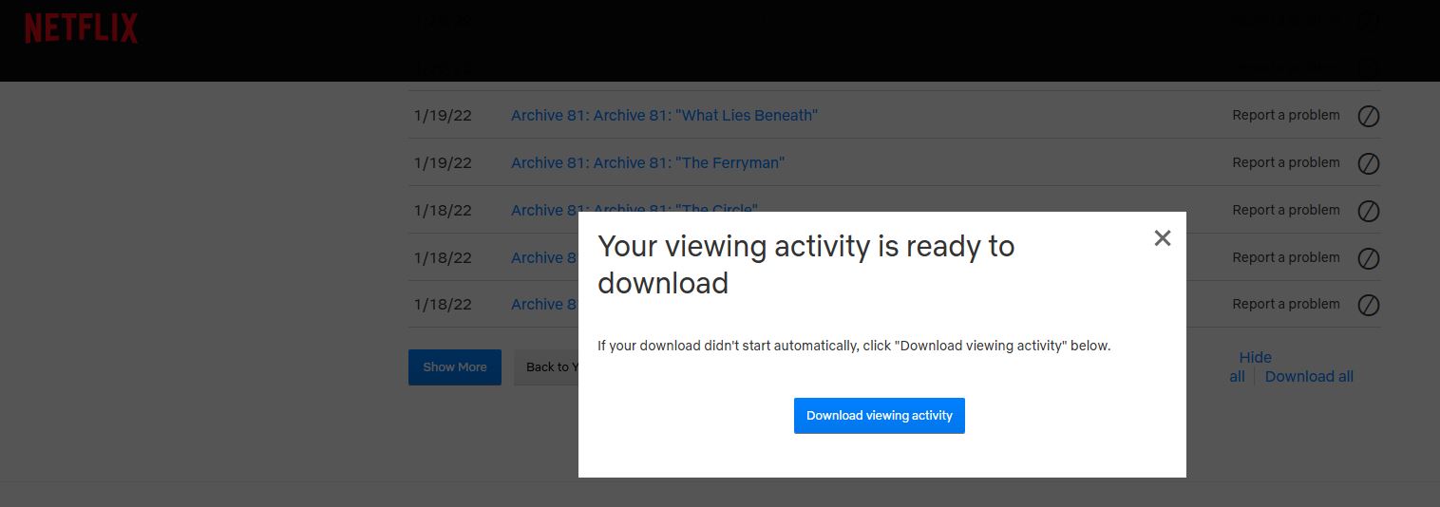Report a problem for What Lies Beneath
The image size is (1440, 507).
tap(1286, 115)
